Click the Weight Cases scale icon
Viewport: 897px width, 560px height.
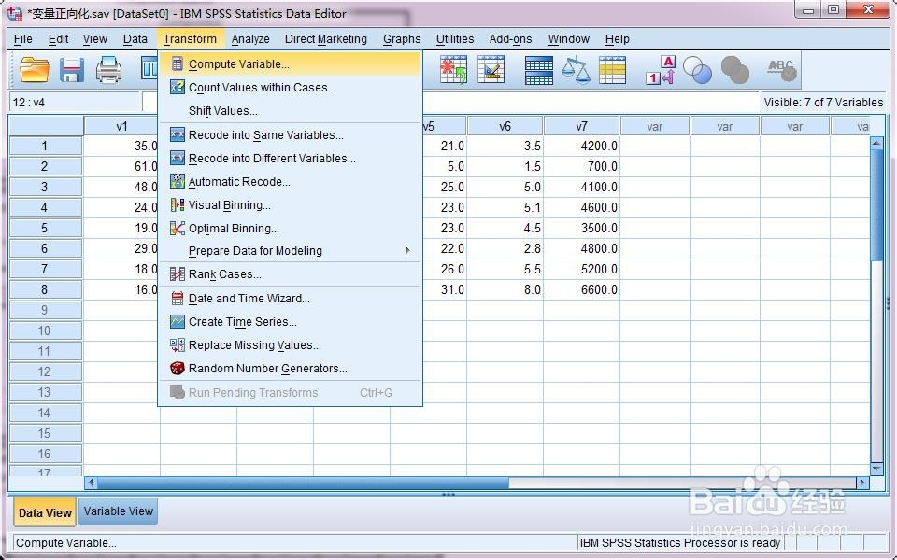pos(576,70)
